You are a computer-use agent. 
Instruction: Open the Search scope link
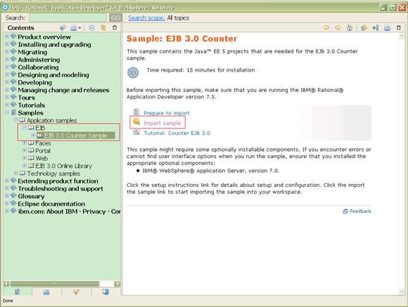(146, 18)
